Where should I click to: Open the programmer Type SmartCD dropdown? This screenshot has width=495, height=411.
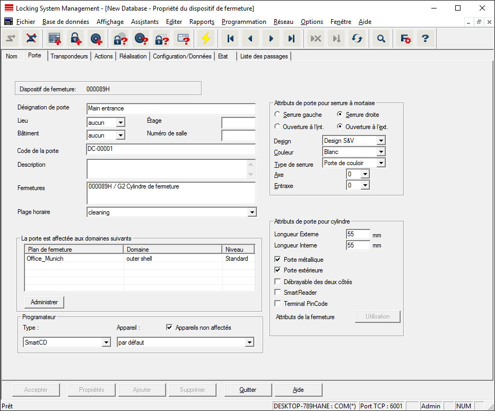tap(106, 343)
